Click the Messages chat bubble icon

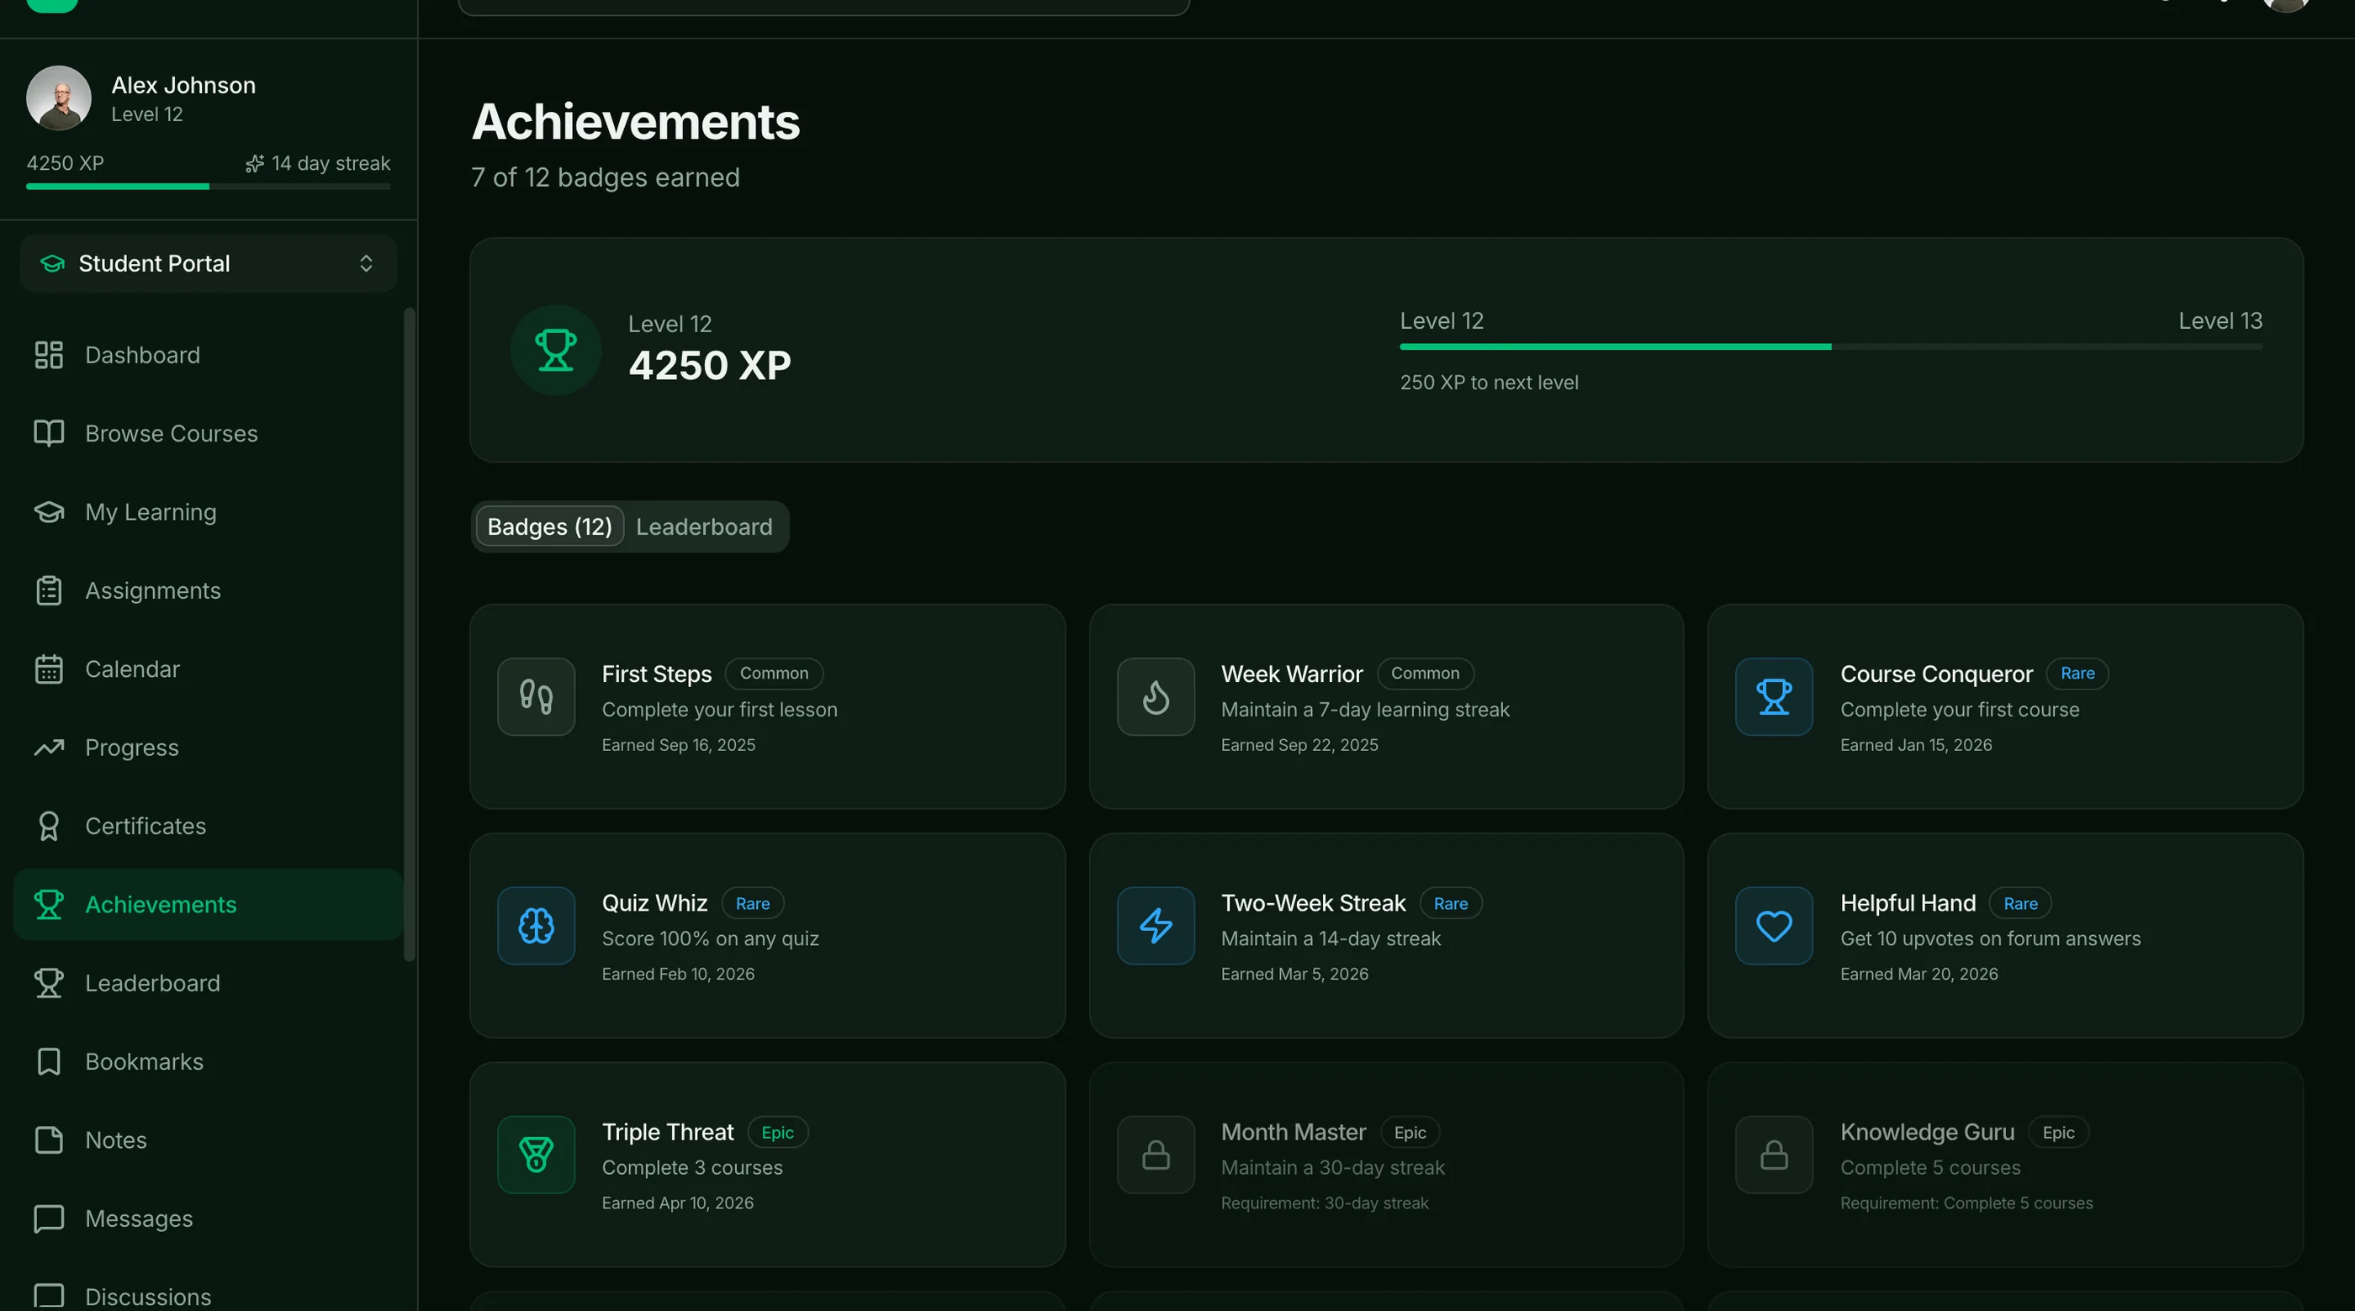coord(49,1218)
